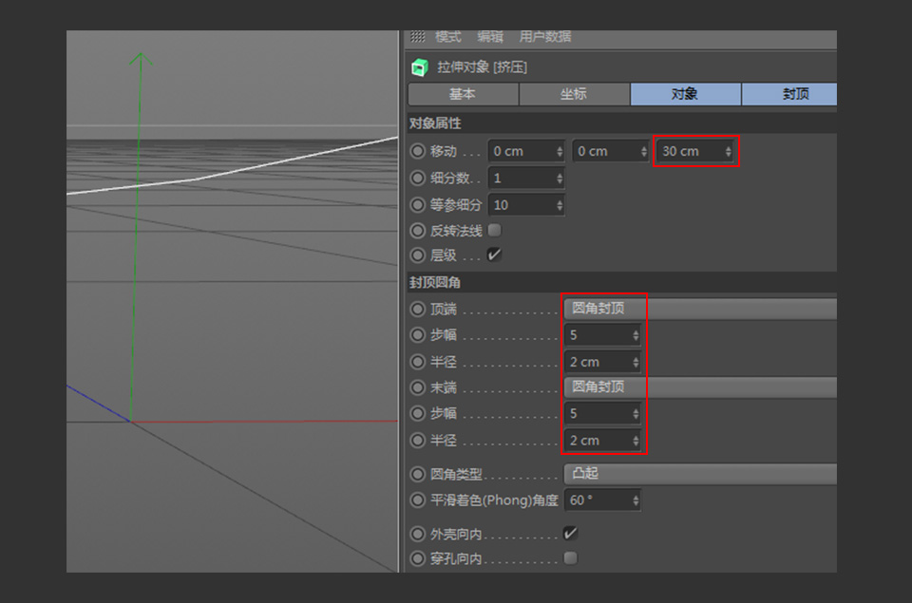
Task: Toggle the 圆角类型 keyframe circle
Action: coord(418,474)
